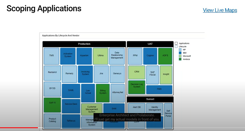Click the Self Service Portal tile
Viewport: 245px width, 131px height.
168,116
